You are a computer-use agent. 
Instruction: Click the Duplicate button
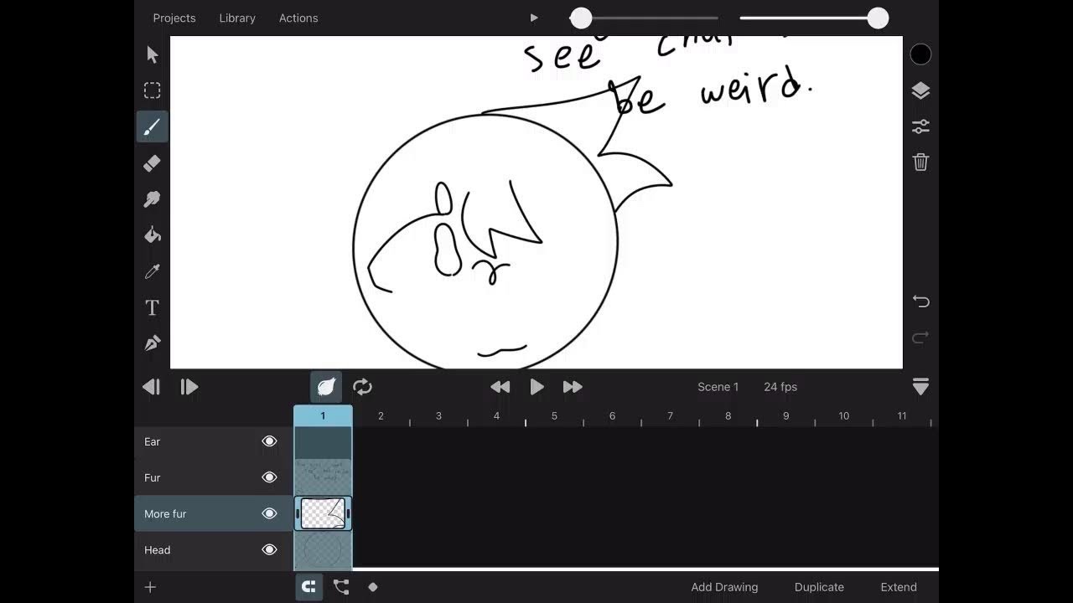point(819,587)
